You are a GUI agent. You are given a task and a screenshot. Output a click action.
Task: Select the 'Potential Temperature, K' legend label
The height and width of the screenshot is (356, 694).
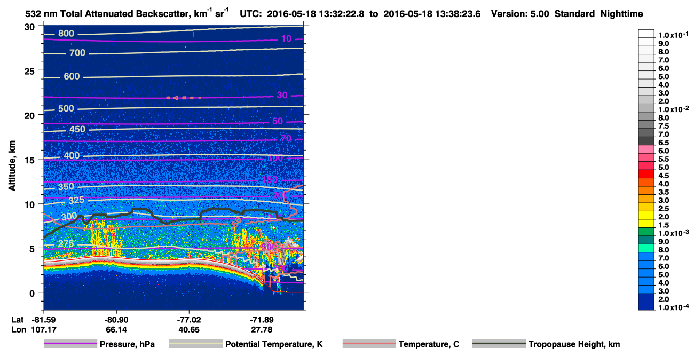pyautogui.click(x=274, y=344)
